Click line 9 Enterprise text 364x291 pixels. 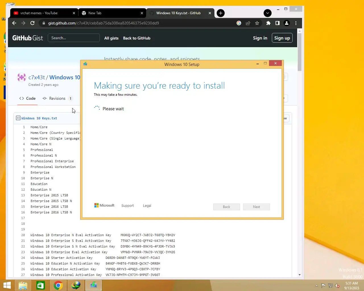point(40,172)
